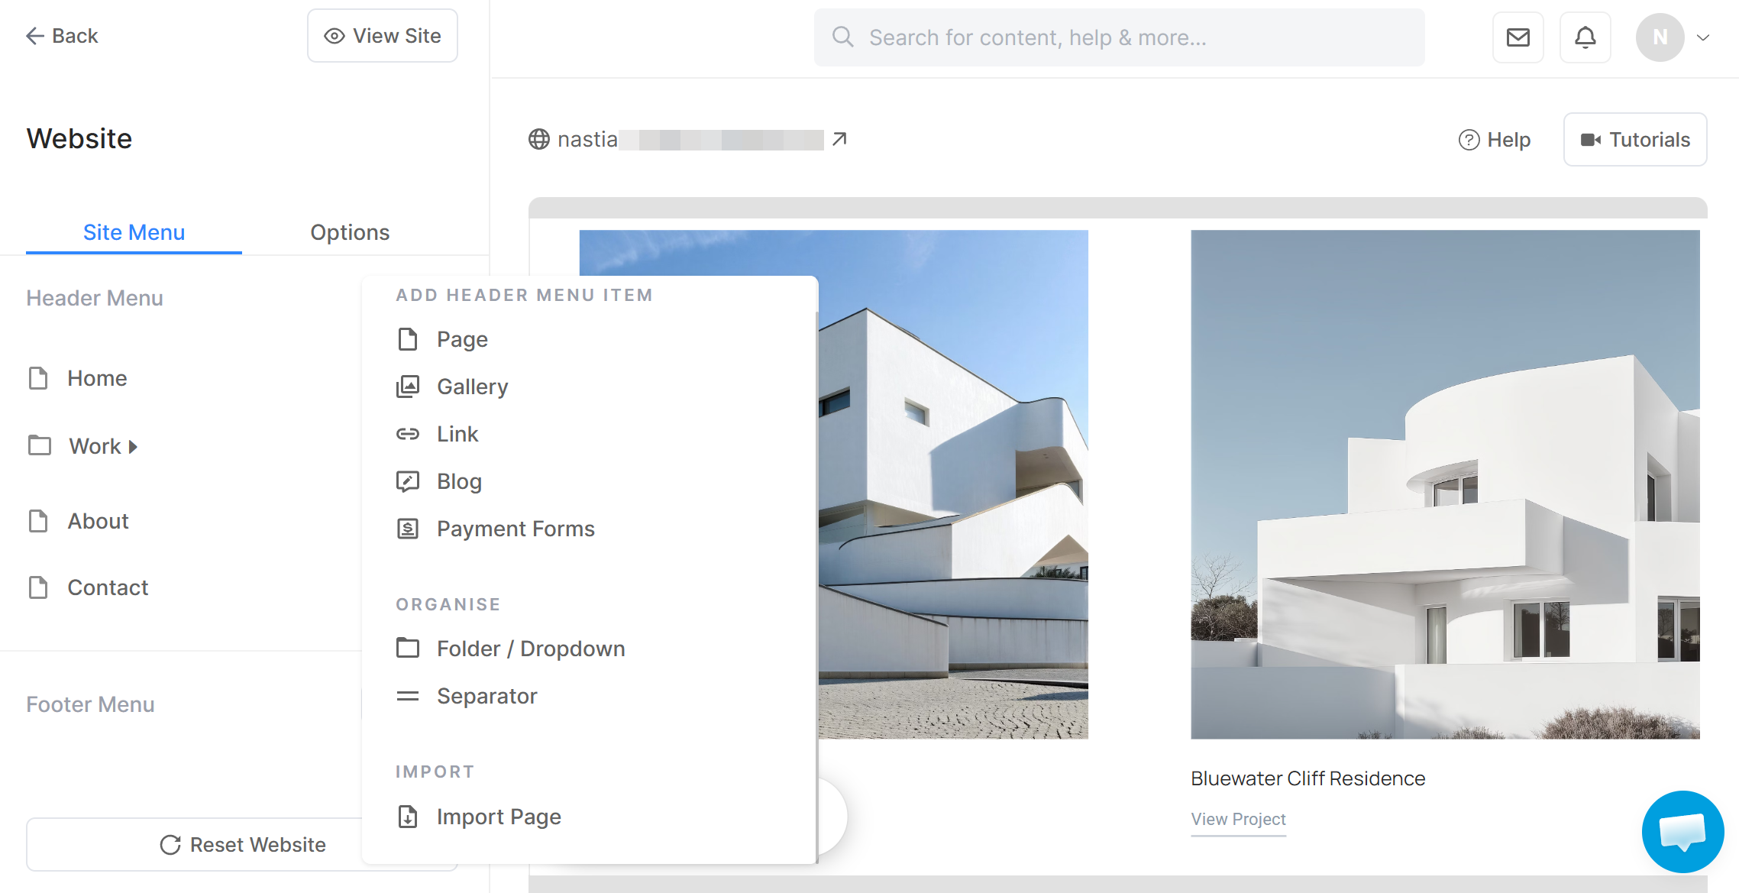Click the Payment Forms dollar icon

(x=408, y=529)
